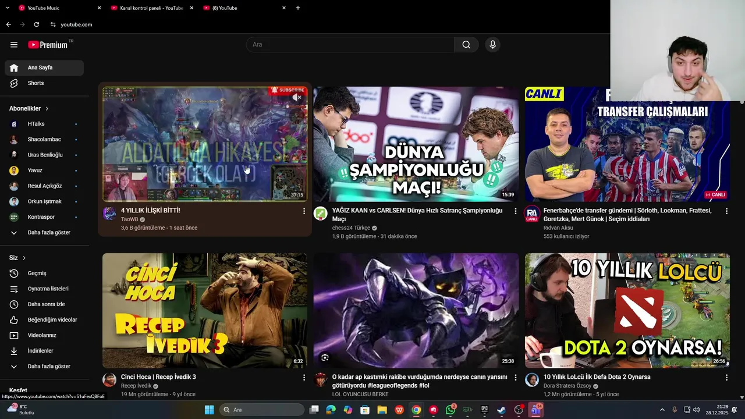Open the DOTA 2 OYNARSA thumbnail
745x419 pixels.
point(627,310)
